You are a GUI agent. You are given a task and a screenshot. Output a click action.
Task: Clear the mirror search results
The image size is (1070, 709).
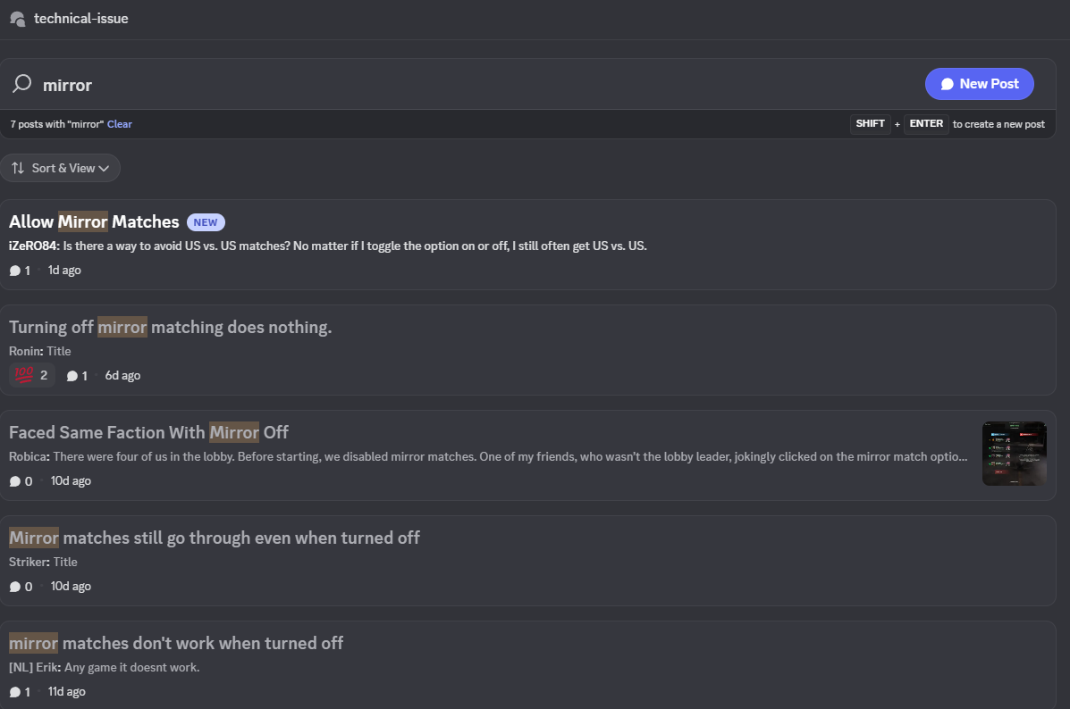tap(119, 124)
